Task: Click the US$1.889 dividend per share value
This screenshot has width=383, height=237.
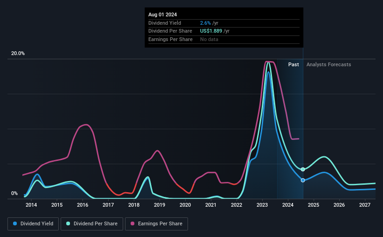Action: click(x=211, y=31)
